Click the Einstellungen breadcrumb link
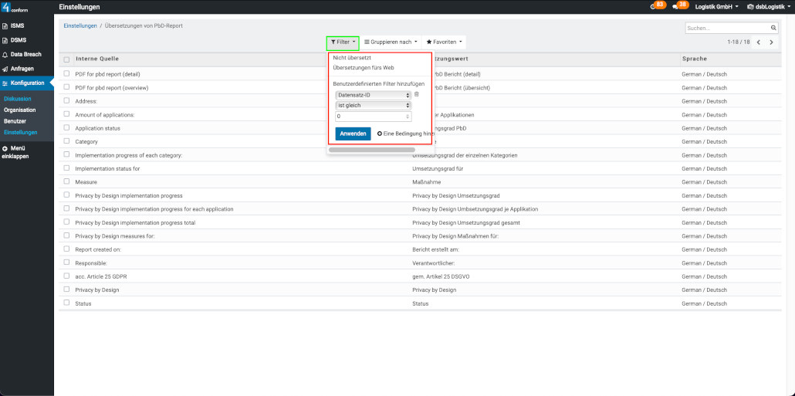Screen dimensions: 795x396 point(80,26)
